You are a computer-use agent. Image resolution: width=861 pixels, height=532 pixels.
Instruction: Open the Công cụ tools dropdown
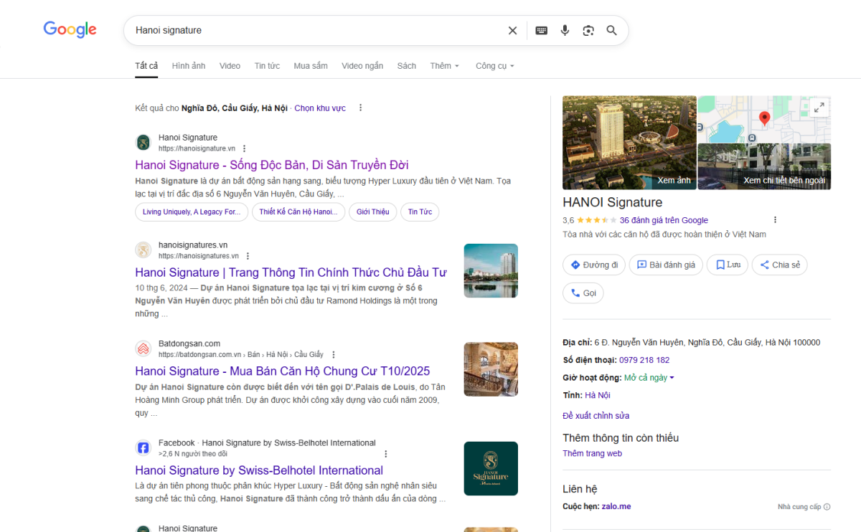(494, 66)
